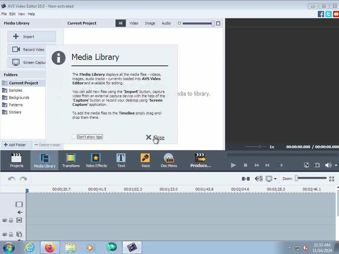Expand the volume popup arrow
339x254 pixels.
336,165
